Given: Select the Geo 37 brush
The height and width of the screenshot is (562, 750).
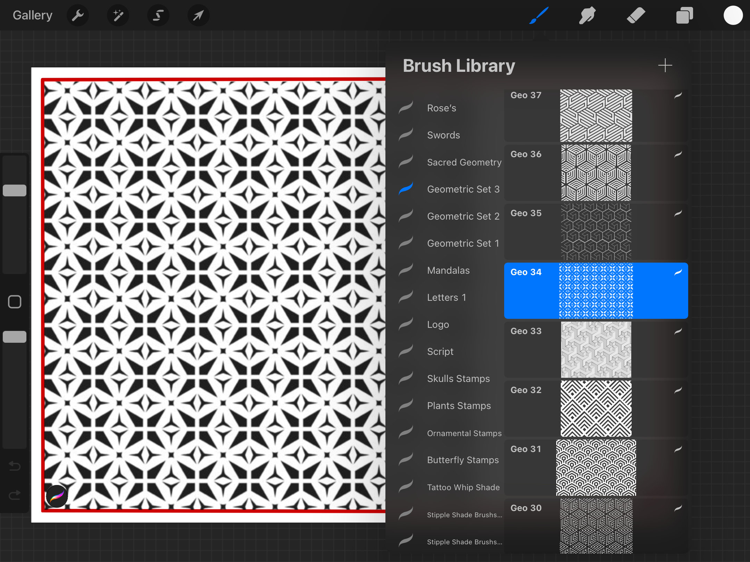Looking at the screenshot, I should pos(596,116).
